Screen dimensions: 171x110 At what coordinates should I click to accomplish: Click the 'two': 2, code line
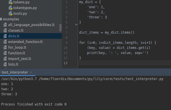[x=96, y=12]
